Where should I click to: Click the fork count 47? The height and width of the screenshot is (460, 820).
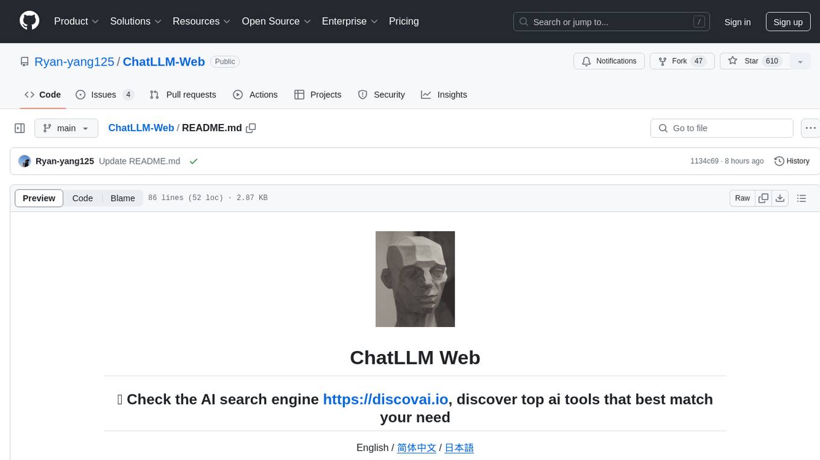coord(699,61)
